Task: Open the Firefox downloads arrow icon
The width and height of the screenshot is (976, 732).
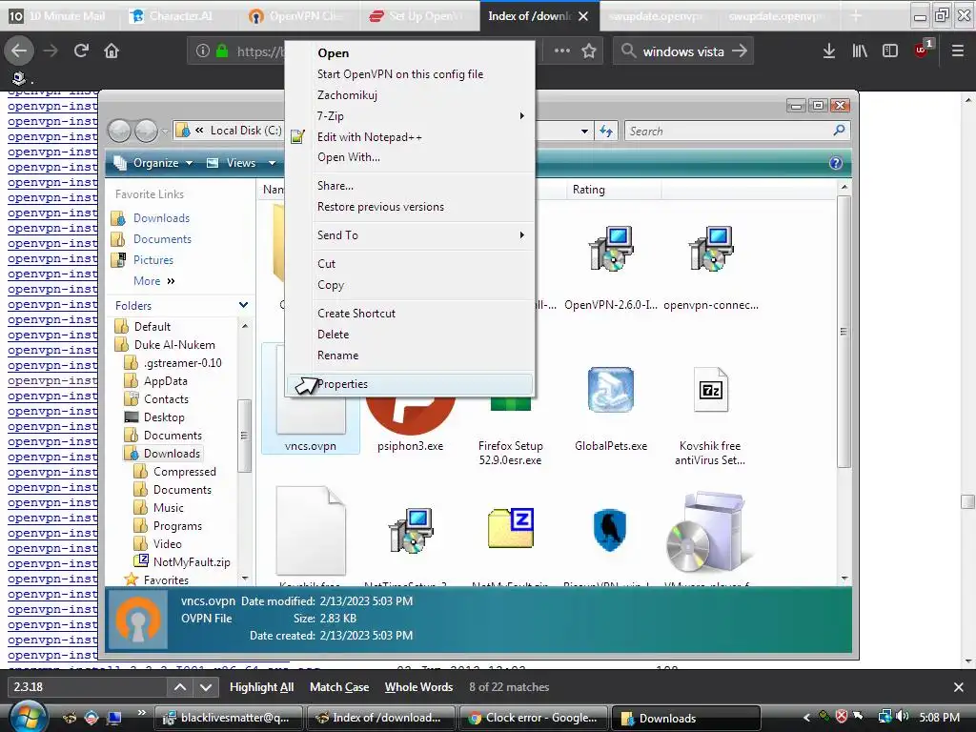Action: (x=829, y=51)
